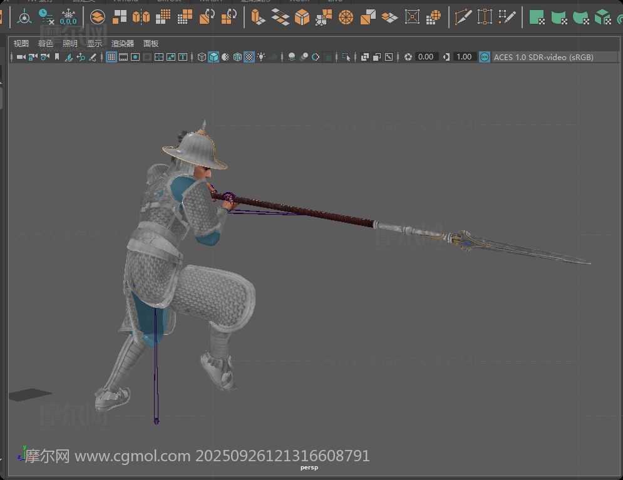Click the center pivot shelf icon
The image size is (623, 480).
(24, 16)
